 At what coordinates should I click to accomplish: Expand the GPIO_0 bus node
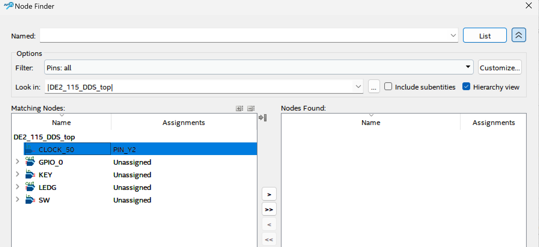click(17, 162)
